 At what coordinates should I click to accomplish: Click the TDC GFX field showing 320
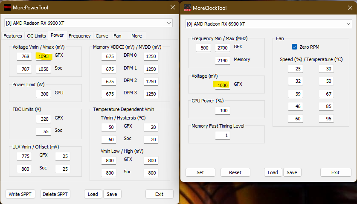point(44,119)
